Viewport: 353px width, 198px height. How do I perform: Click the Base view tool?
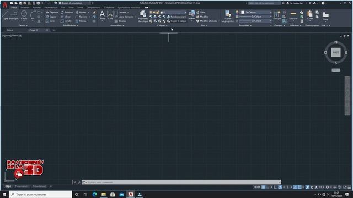(325, 16)
